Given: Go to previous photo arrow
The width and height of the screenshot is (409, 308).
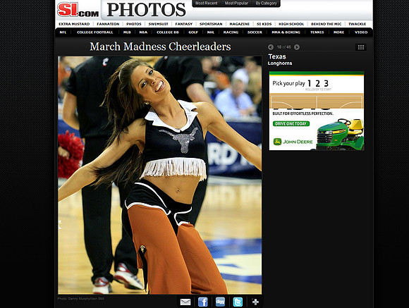Looking at the screenshot, I should (271, 47).
